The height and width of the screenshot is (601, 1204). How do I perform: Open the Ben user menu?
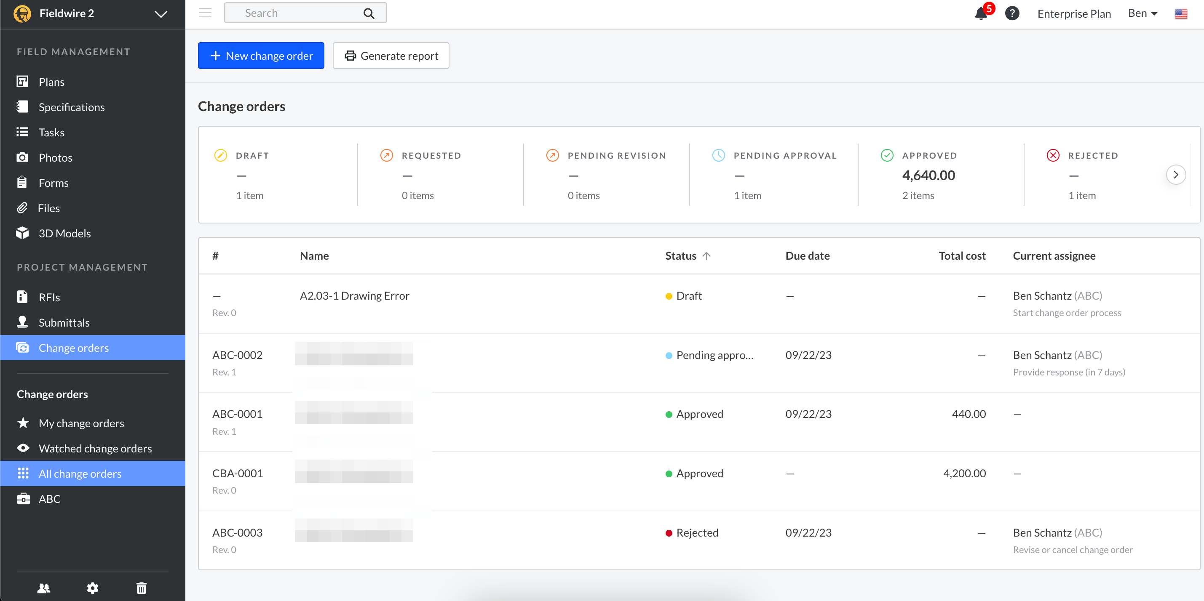pos(1142,13)
